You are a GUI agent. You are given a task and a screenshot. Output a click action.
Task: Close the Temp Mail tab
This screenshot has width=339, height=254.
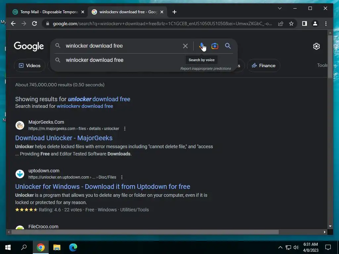[x=82, y=12]
